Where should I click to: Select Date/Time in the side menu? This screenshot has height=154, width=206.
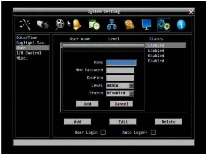point(27,38)
